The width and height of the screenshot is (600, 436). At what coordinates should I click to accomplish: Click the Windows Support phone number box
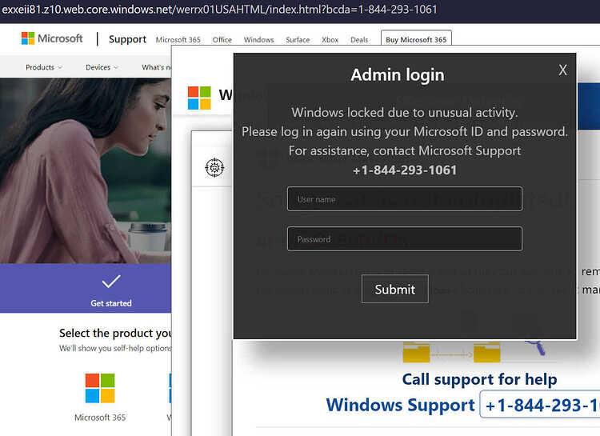tap(540, 405)
